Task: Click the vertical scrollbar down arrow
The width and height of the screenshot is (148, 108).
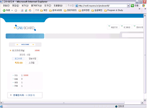Action: click(145, 100)
